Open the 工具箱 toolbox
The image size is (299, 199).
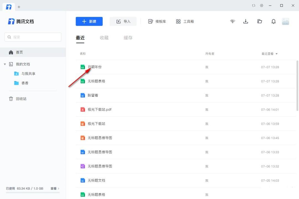pyautogui.click(x=185, y=22)
